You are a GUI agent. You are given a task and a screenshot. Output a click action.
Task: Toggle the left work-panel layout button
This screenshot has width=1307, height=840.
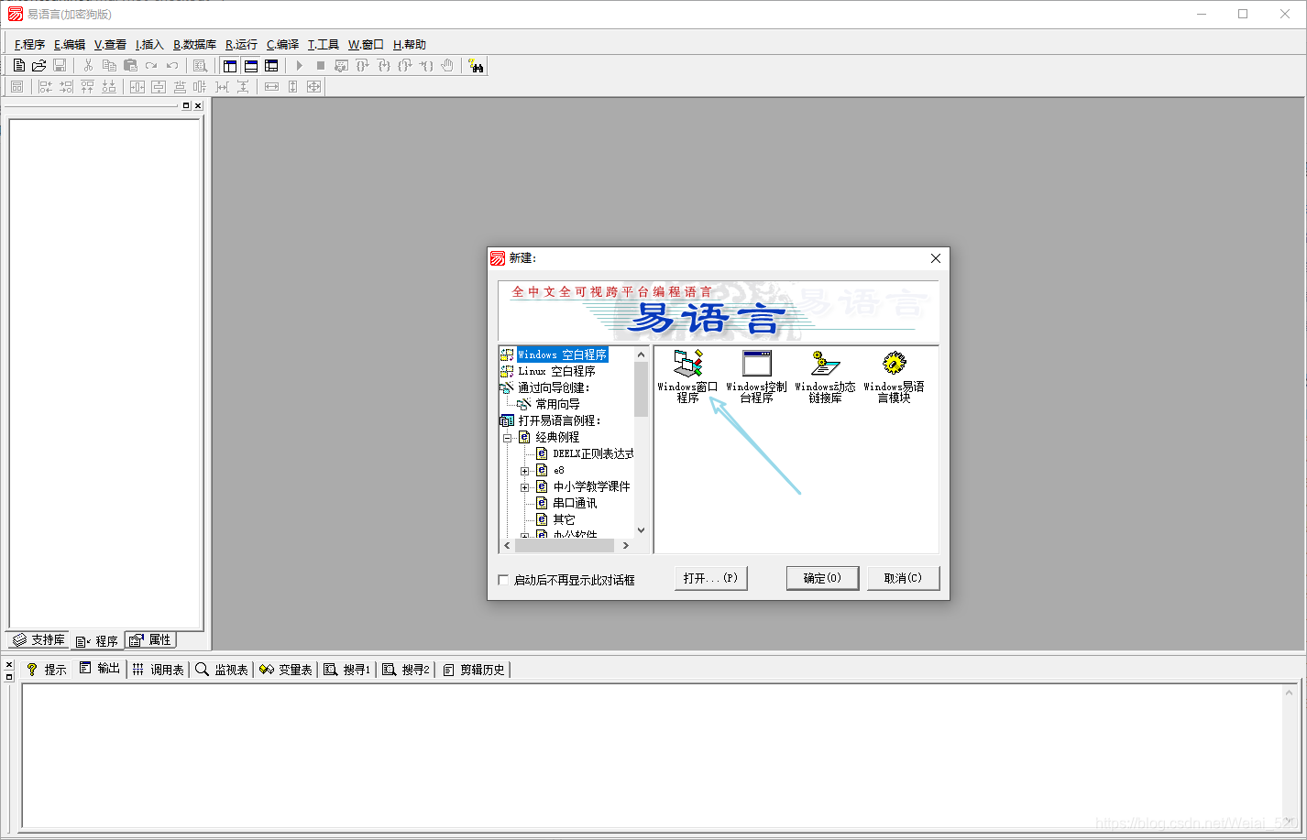point(229,65)
